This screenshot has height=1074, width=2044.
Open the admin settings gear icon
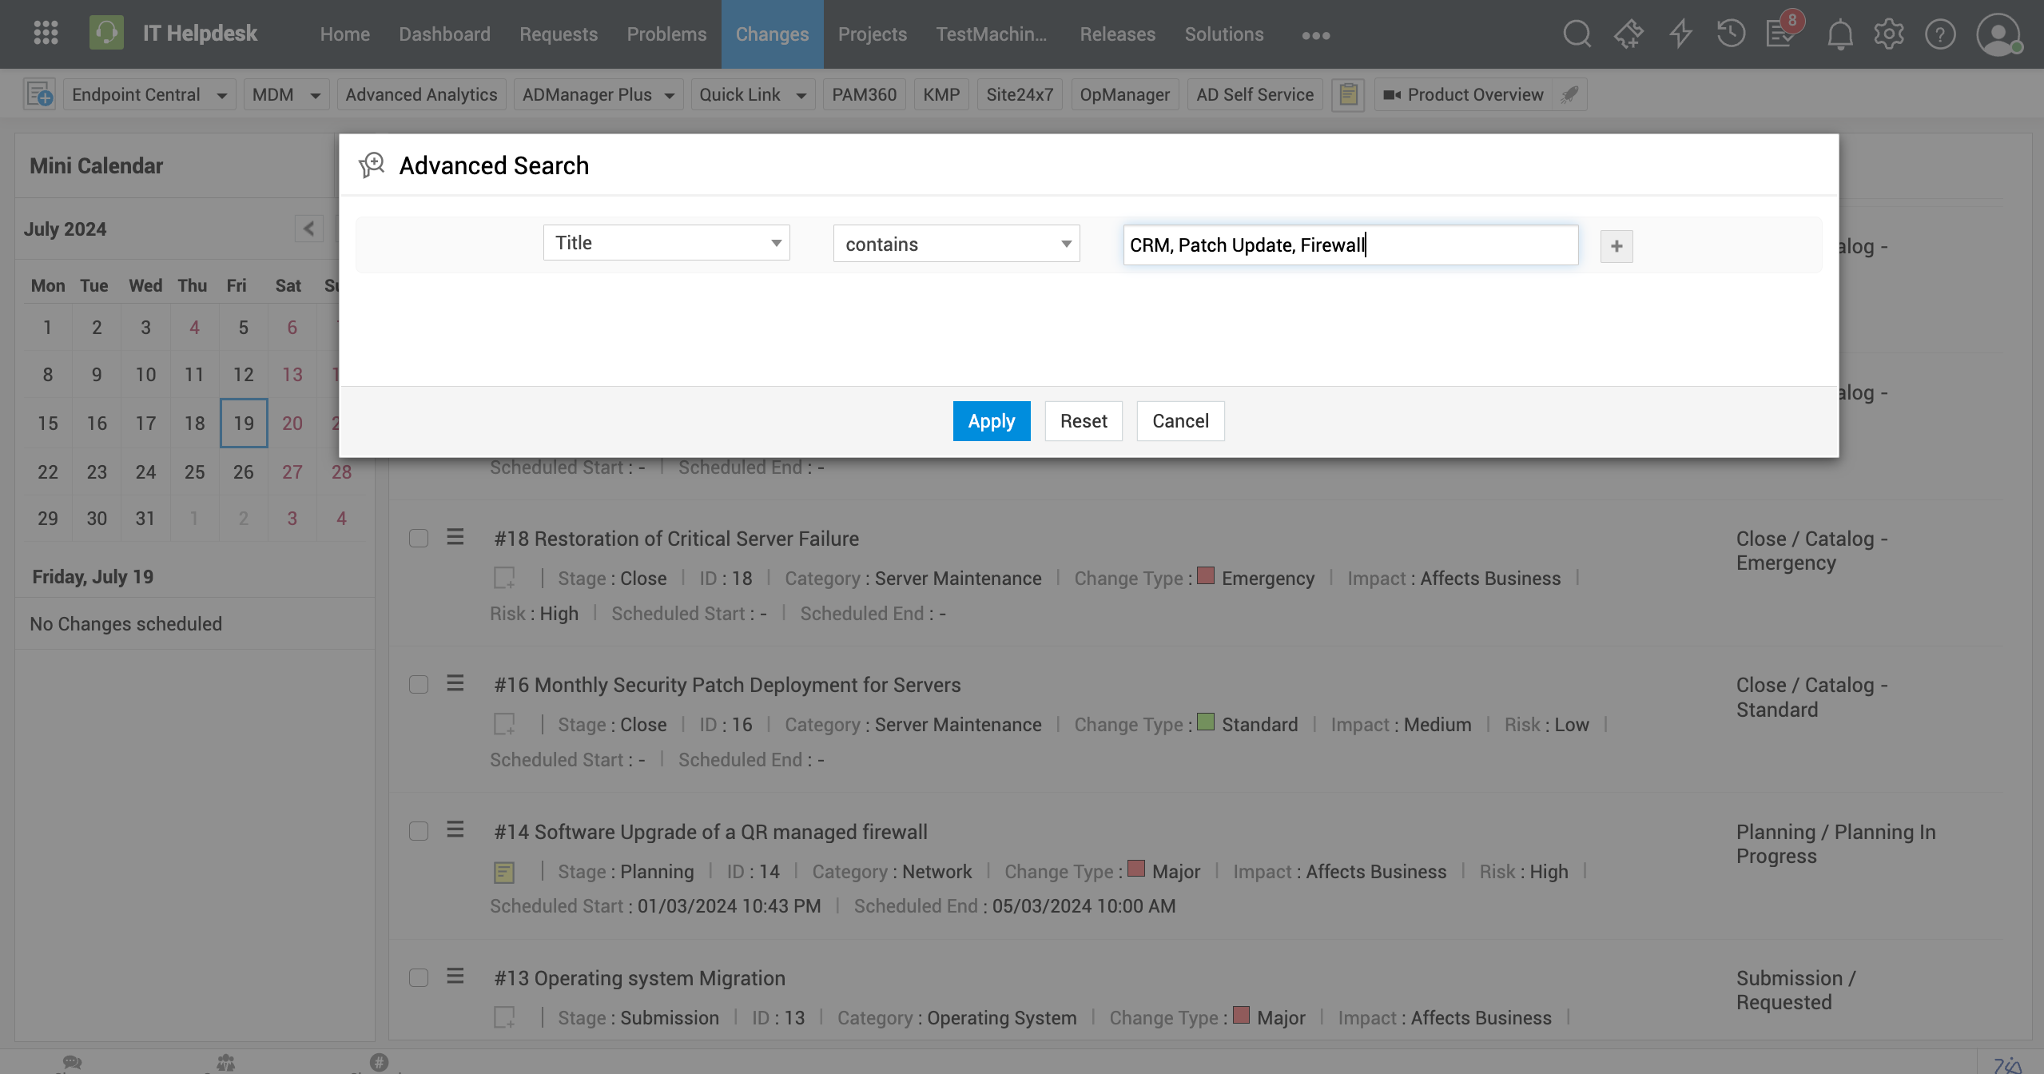pyautogui.click(x=1889, y=34)
